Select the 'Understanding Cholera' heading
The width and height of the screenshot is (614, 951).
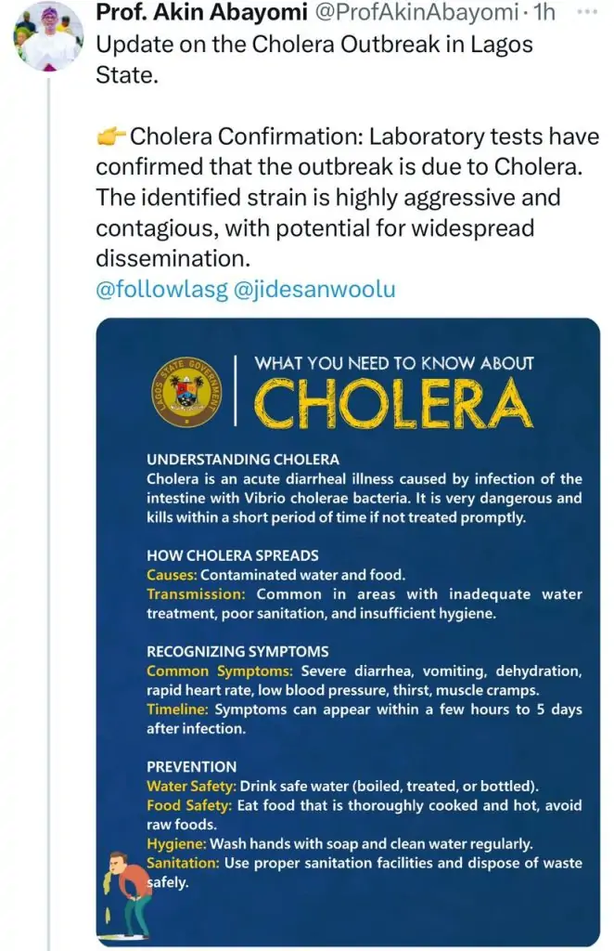[x=243, y=459]
